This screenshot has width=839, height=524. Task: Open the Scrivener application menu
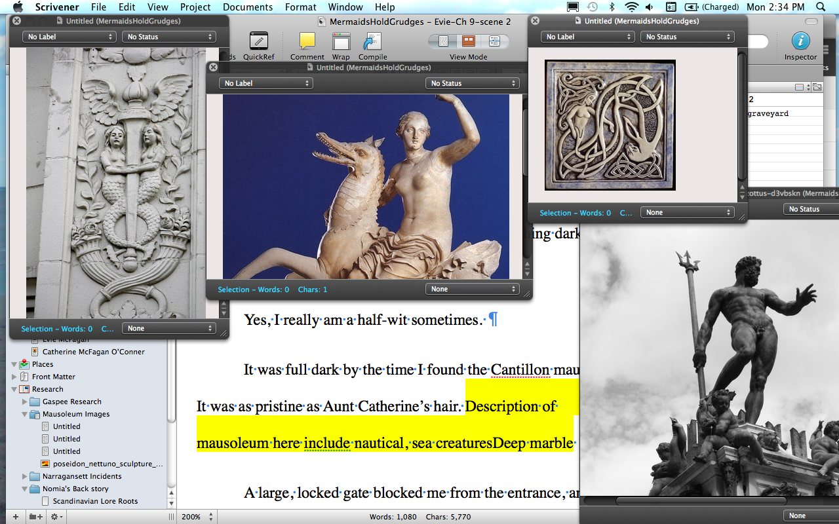point(57,7)
